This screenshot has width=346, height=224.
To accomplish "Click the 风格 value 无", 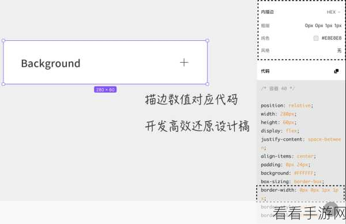I will pyautogui.click(x=339, y=51).
